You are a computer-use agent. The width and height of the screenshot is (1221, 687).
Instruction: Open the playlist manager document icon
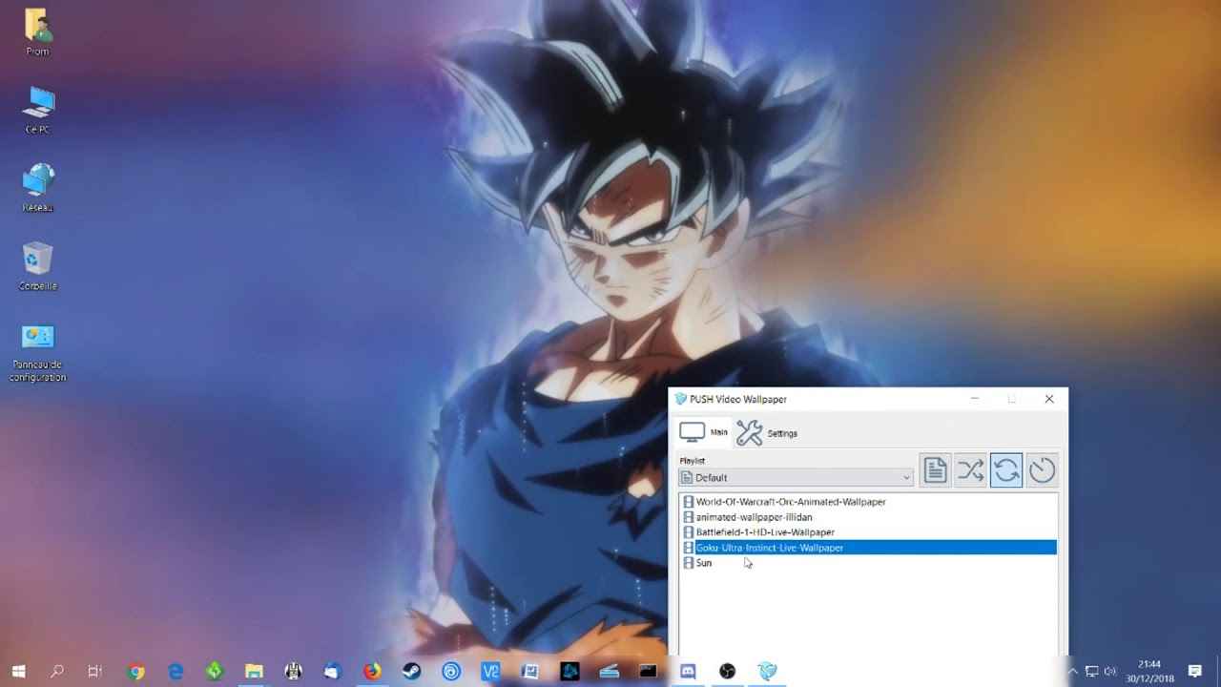(935, 470)
